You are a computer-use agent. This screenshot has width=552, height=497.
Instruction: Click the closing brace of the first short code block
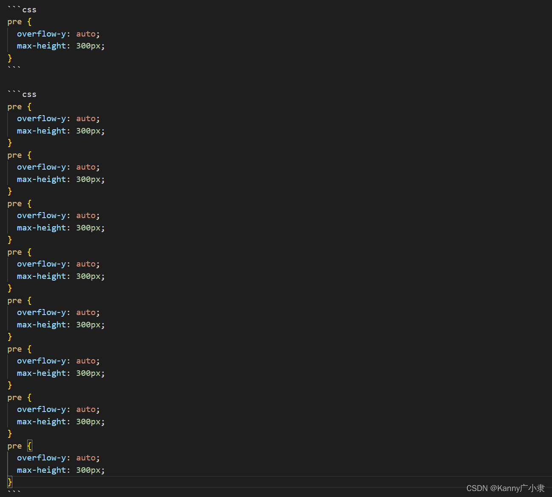click(x=10, y=58)
